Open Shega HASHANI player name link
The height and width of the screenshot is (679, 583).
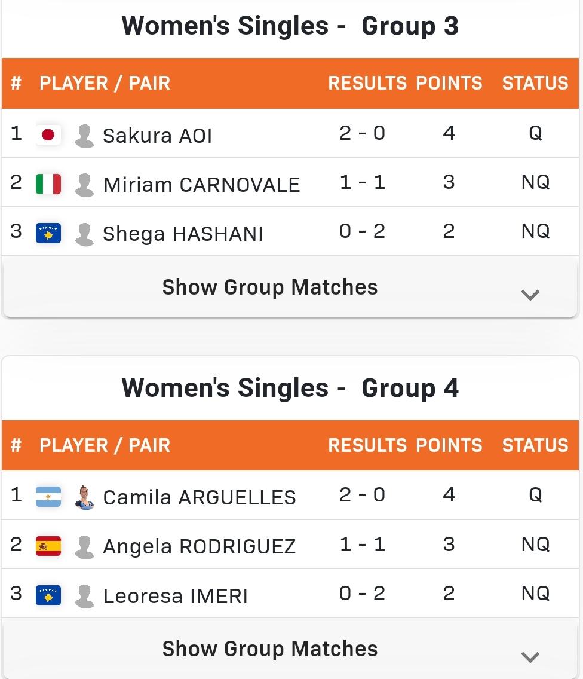[x=183, y=234]
